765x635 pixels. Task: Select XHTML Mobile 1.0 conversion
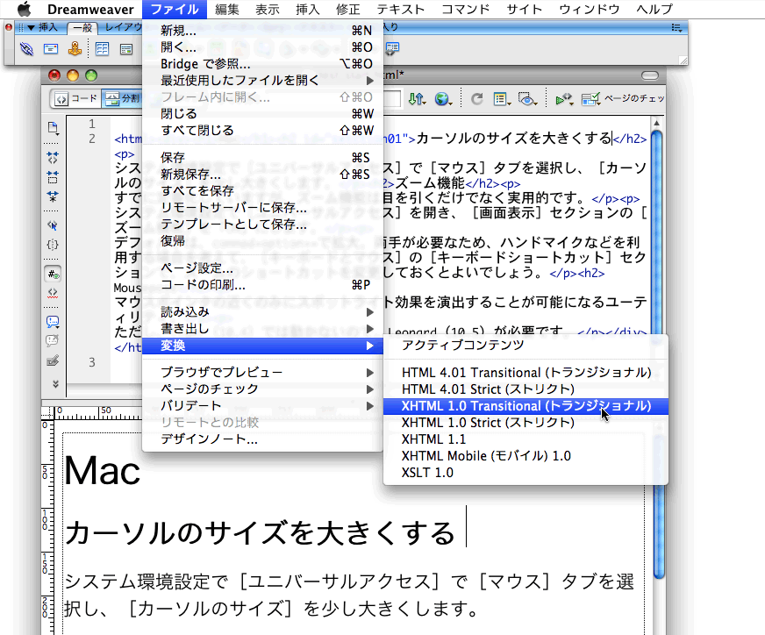[525, 456]
